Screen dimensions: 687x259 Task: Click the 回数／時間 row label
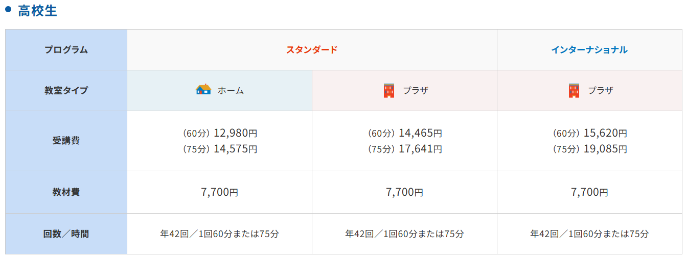[x=66, y=234]
